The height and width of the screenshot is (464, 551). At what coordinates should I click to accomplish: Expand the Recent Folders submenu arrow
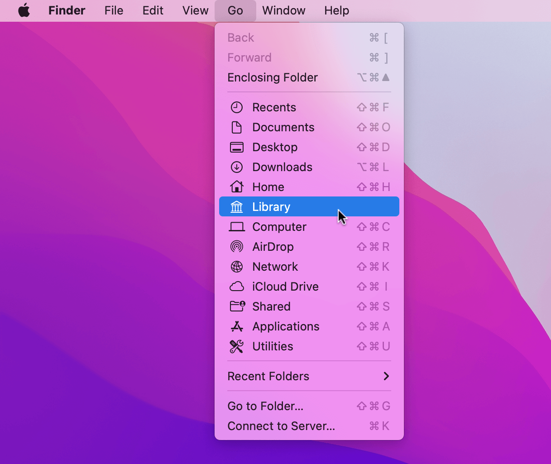point(386,376)
